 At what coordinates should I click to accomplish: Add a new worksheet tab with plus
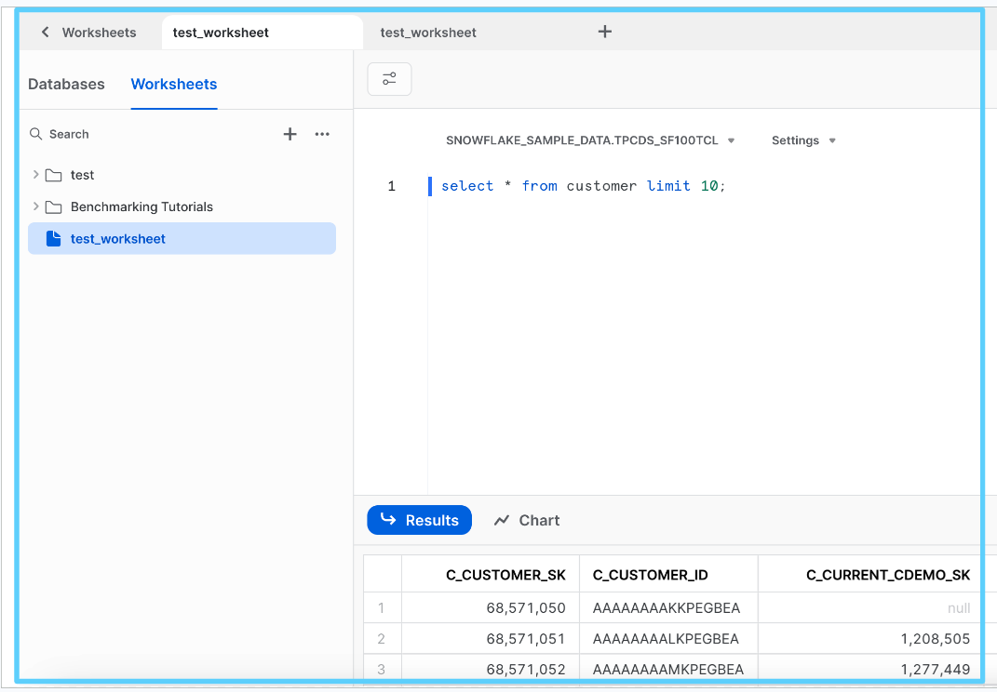(x=604, y=32)
